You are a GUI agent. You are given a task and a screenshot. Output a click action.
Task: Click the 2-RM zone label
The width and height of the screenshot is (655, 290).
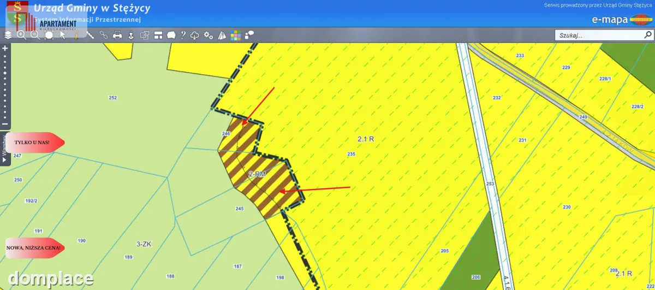(257, 174)
